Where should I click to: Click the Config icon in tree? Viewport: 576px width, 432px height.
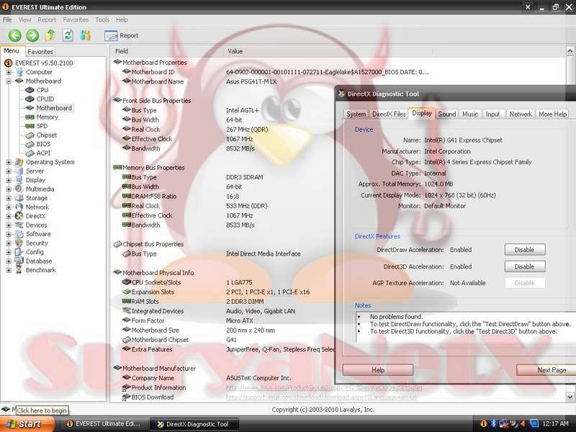tap(19, 252)
